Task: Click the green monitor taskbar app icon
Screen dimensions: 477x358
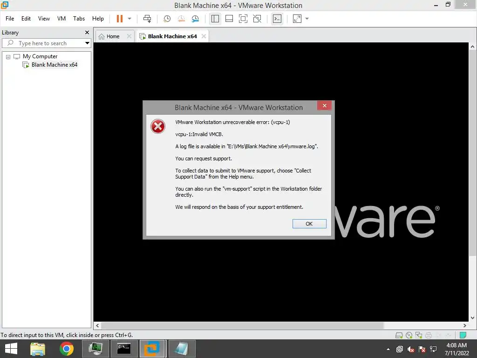Action: pyautogui.click(x=95, y=349)
